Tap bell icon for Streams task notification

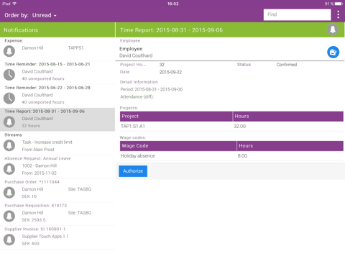coord(9,145)
